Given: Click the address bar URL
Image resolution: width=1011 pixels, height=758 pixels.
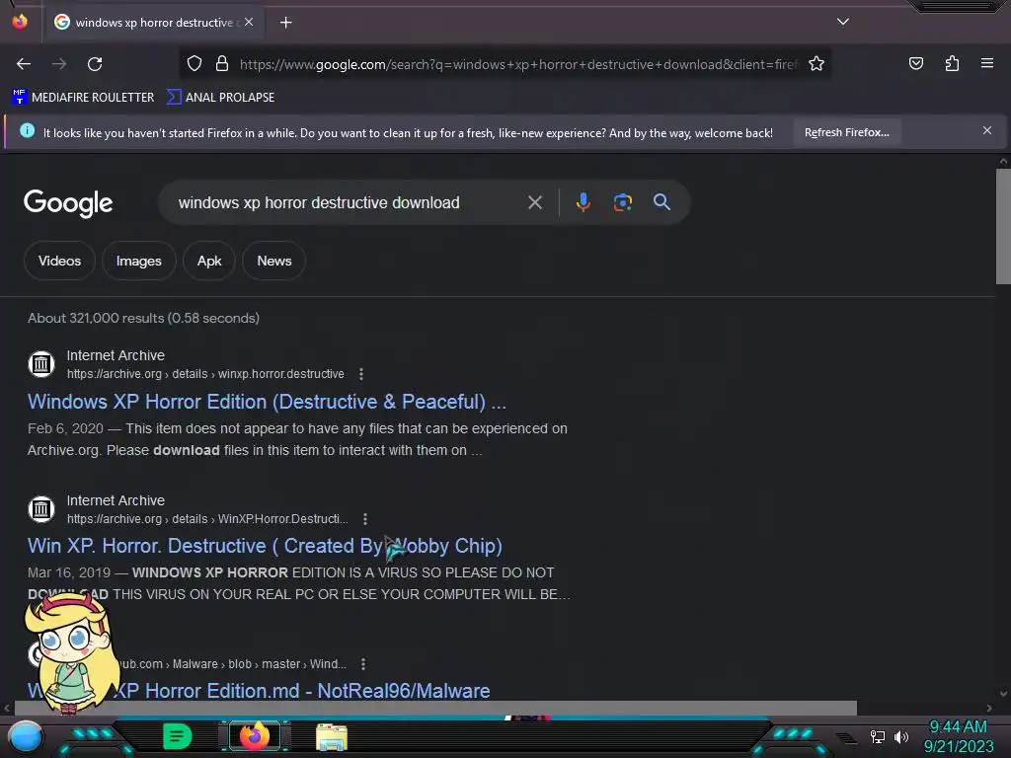Looking at the screenshot, I should click(x=518, y=64).
